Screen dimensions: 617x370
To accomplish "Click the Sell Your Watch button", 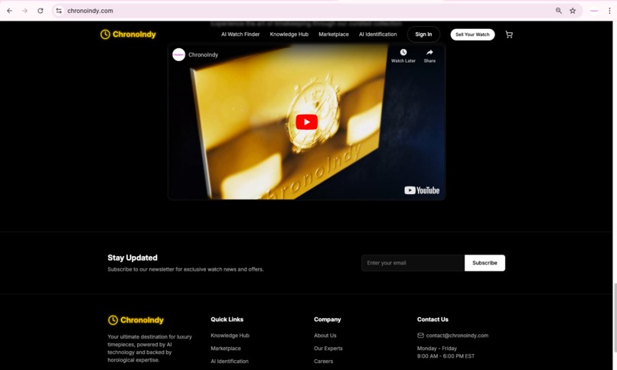I will click(472, 34).
